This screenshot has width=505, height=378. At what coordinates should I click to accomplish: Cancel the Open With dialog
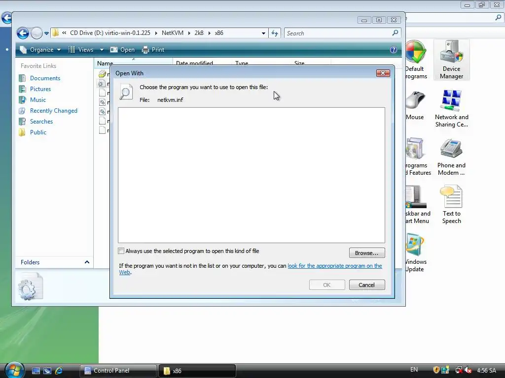click(367, 285)
